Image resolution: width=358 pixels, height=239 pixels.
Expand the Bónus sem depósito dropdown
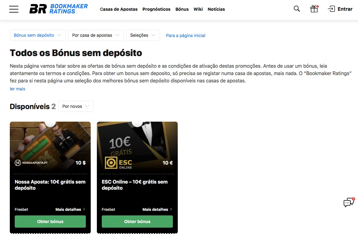click(x=38, y=35)
